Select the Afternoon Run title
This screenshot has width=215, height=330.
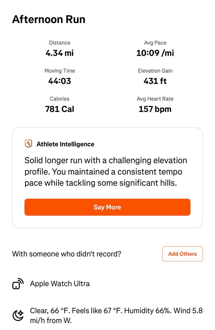pos(49,19)
